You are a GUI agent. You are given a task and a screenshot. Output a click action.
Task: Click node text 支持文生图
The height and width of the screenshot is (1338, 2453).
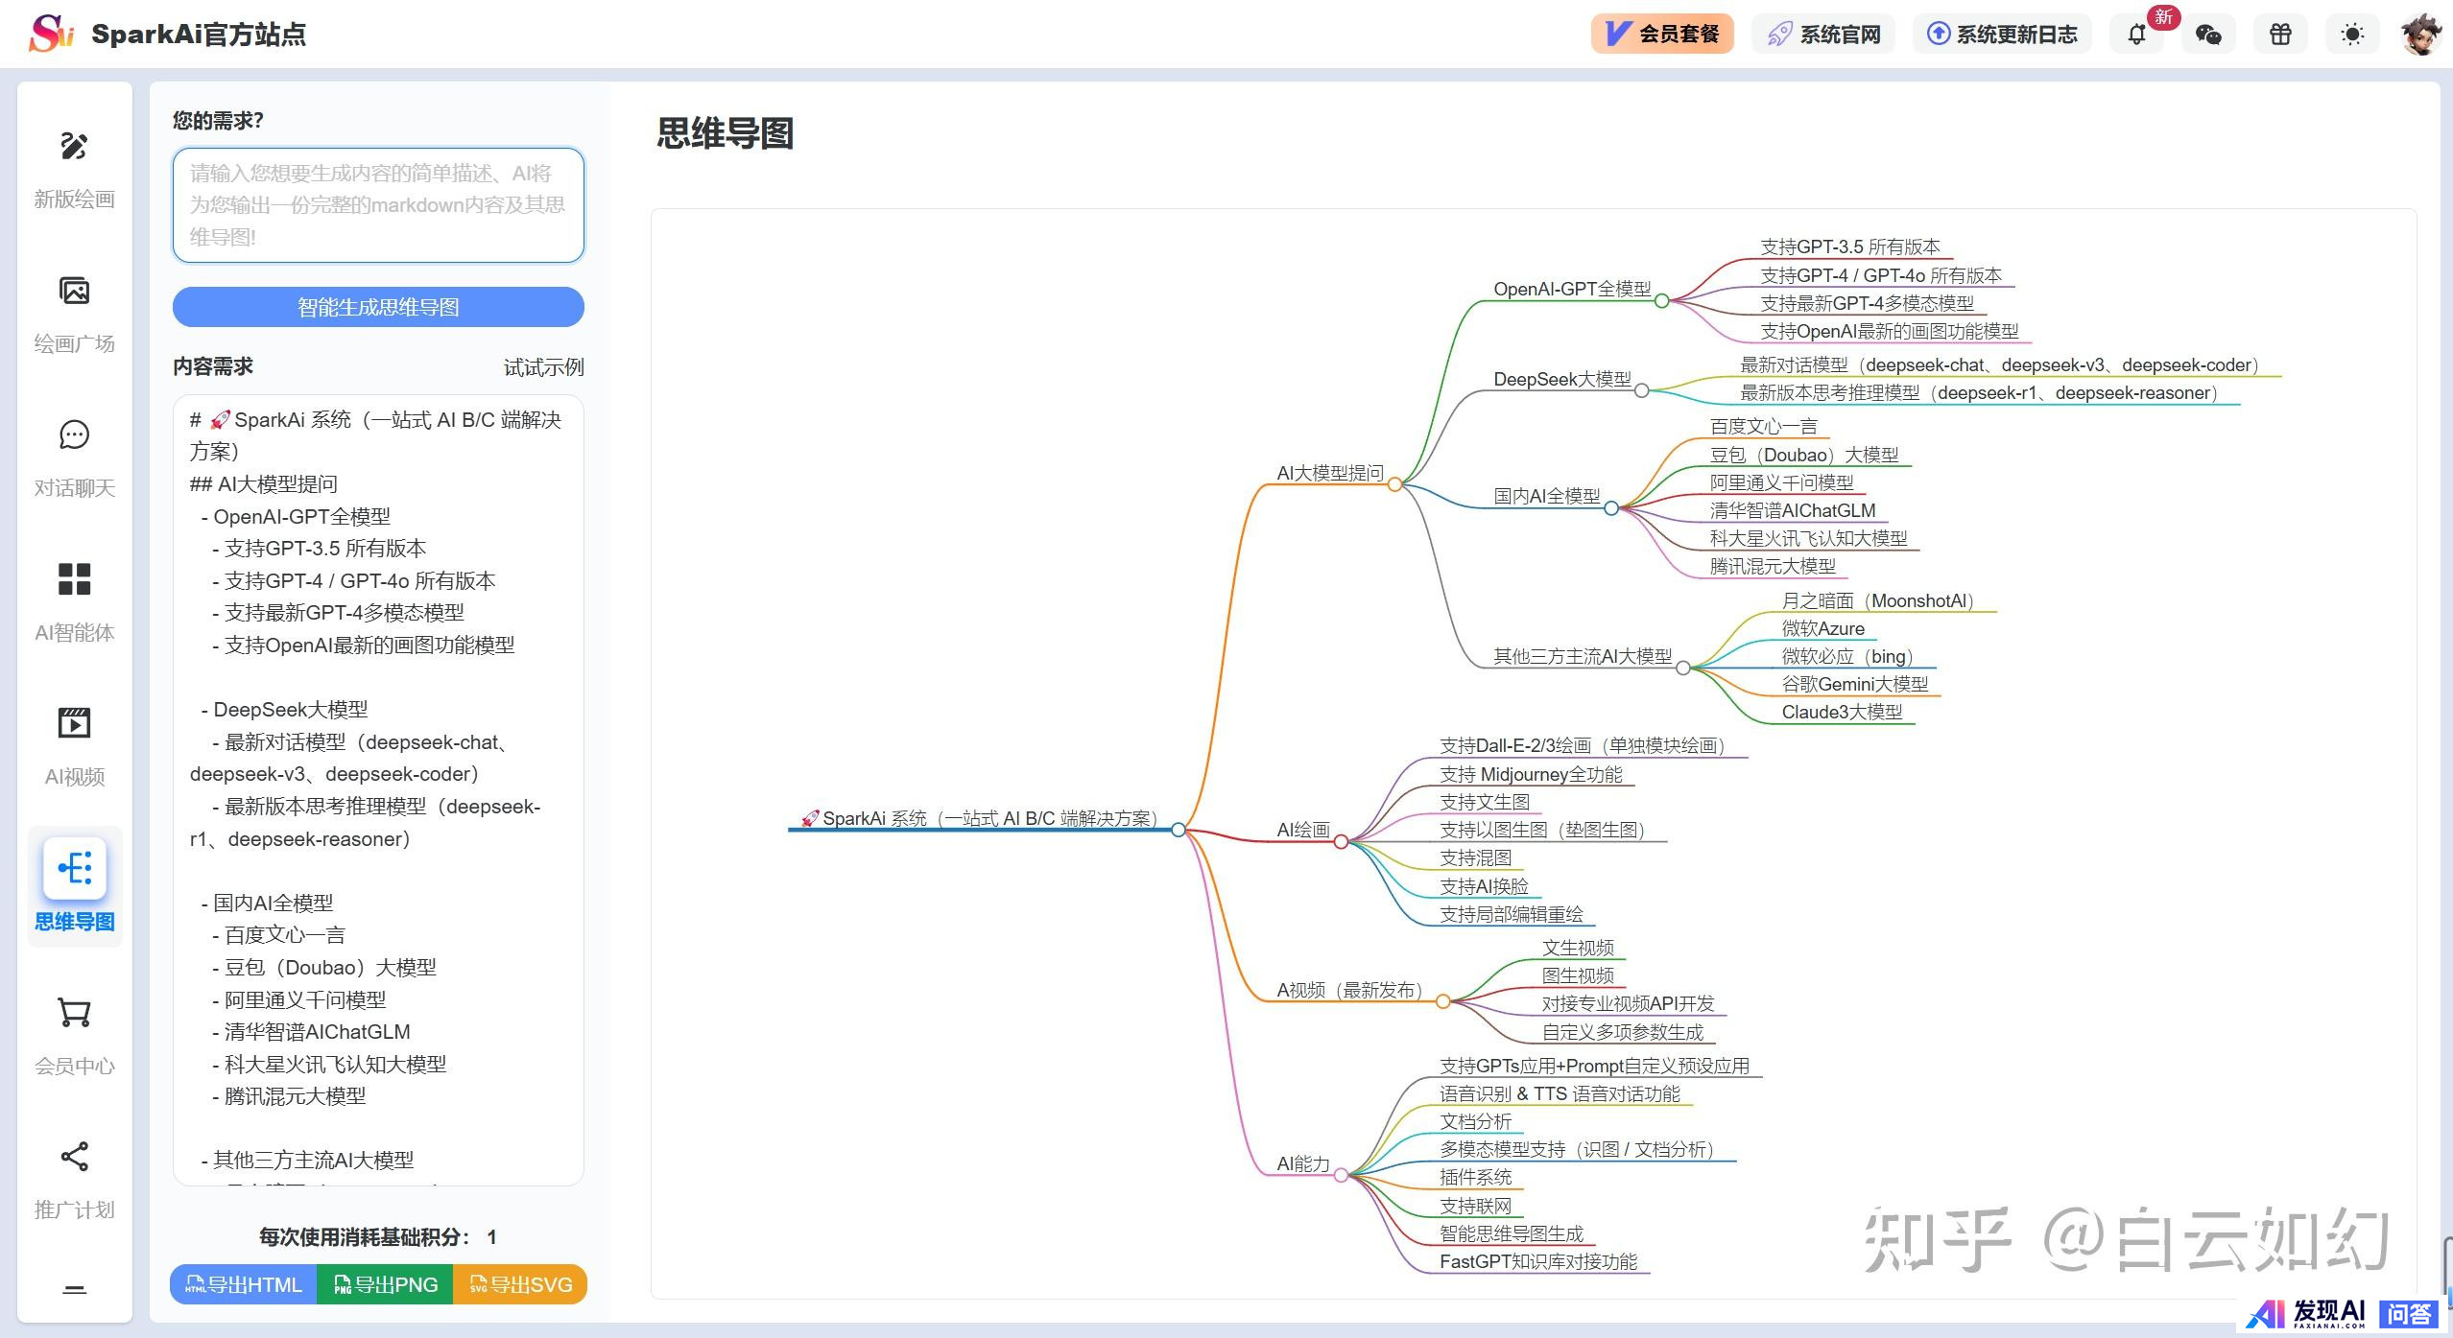click(x=1485, y=803)
